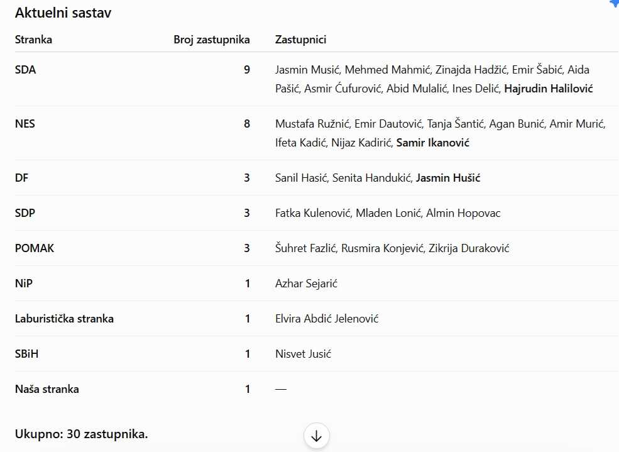Click the SBiH party name
This screenshot has width=619, height=452.
(x=26, y=354)
